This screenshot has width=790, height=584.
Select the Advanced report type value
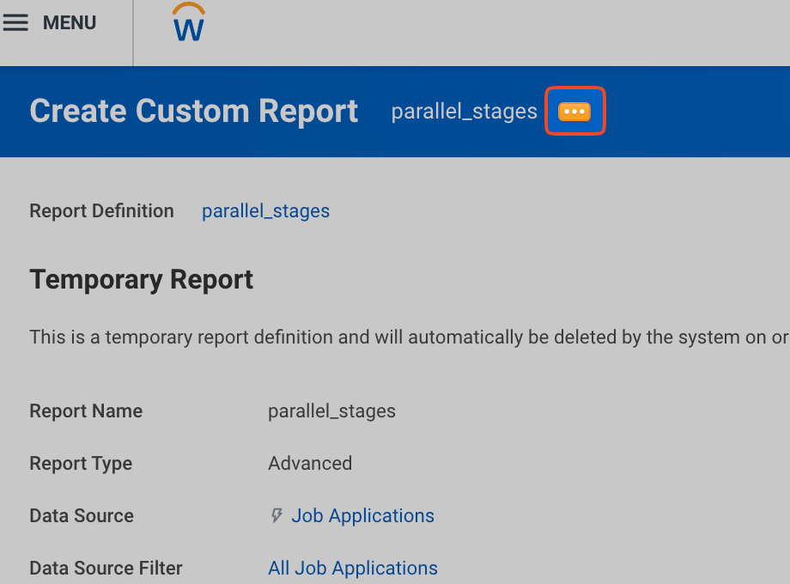(x=310, y=463)
